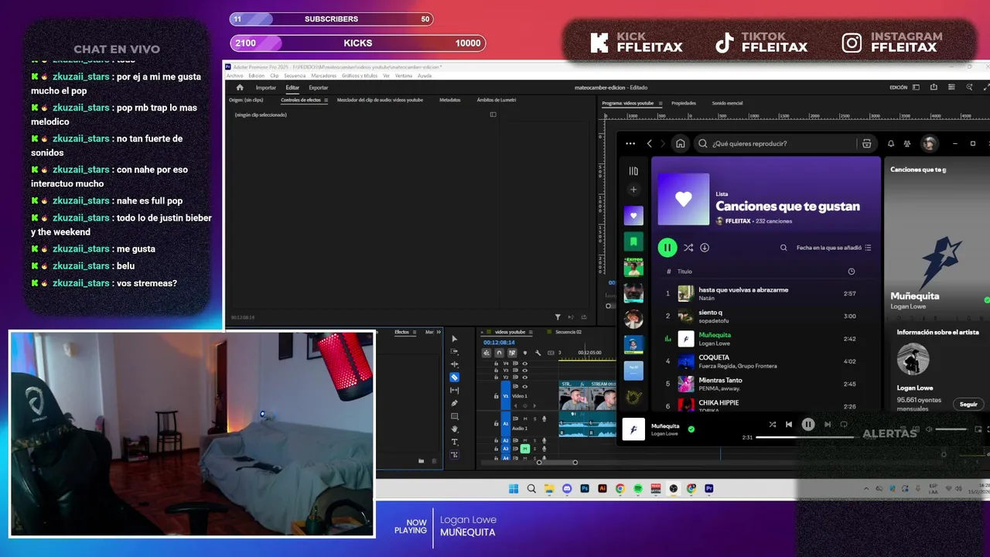Image resolution: width=990 pixels, height=557 pixels.
Task: Select the Slip tool
Action: pyautogui.click(x=455, y=390)
